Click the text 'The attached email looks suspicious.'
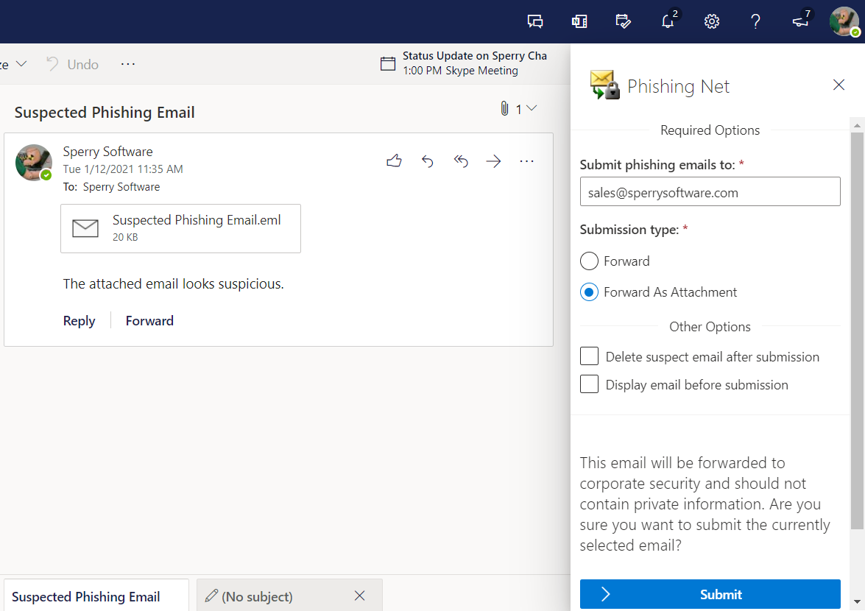The height and width of the screenshot is (611, 865). point(173,284)
